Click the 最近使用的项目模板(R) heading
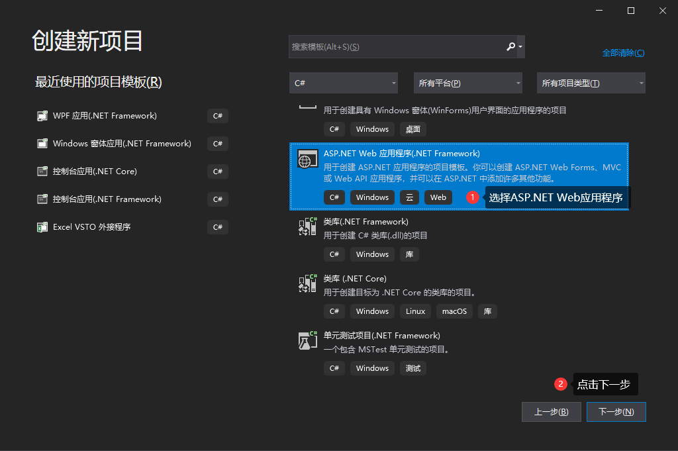The image size is (678, 451). 98,82
